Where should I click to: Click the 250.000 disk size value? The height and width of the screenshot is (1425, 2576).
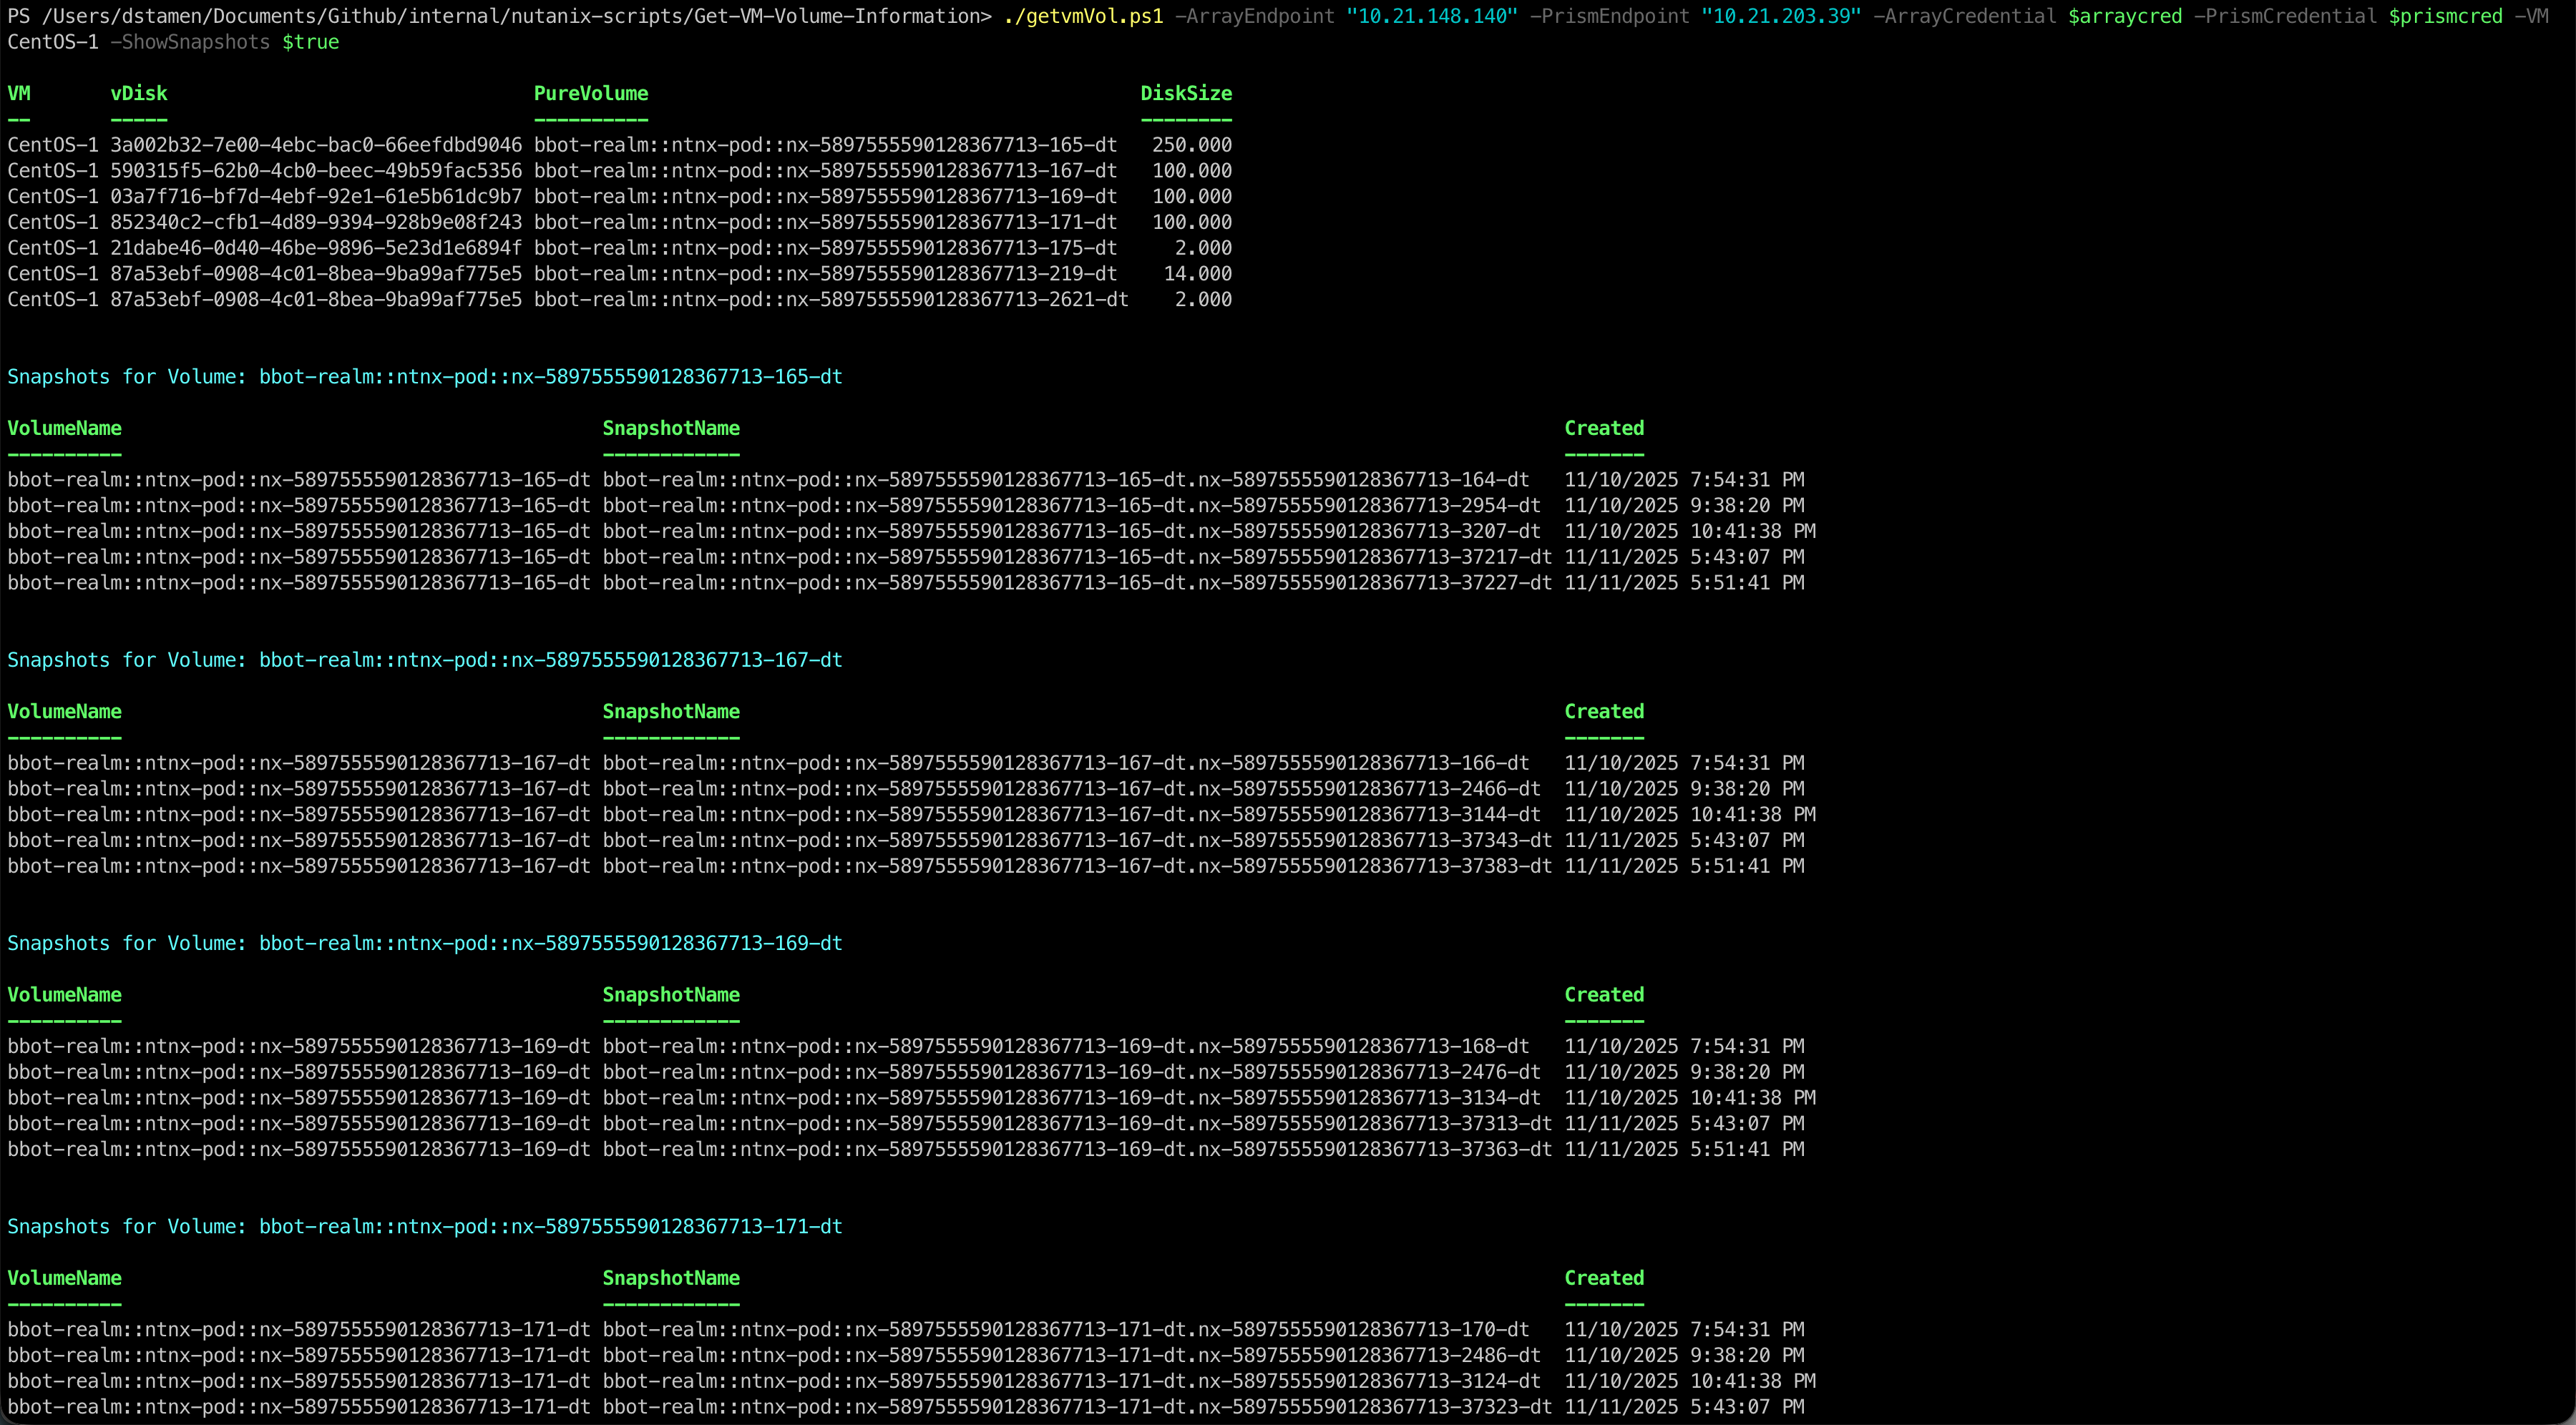[1191, 145]
